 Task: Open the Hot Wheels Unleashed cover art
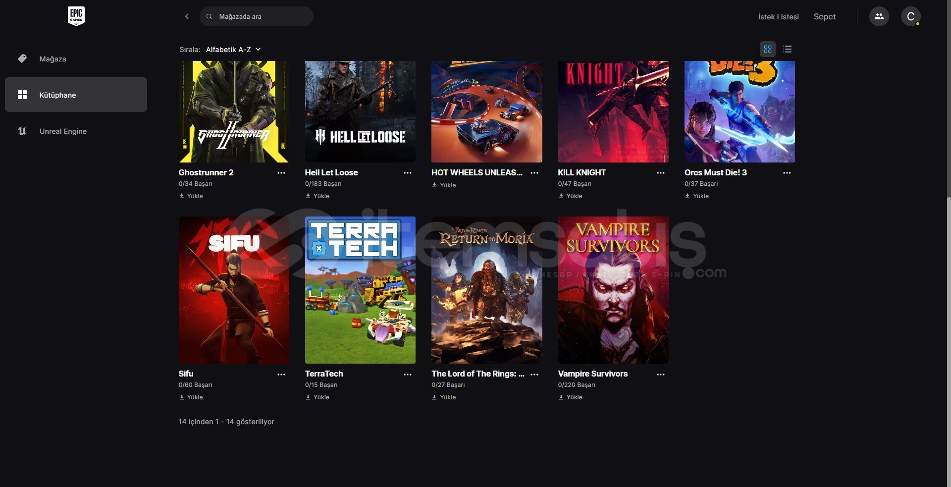coord(487,111)
